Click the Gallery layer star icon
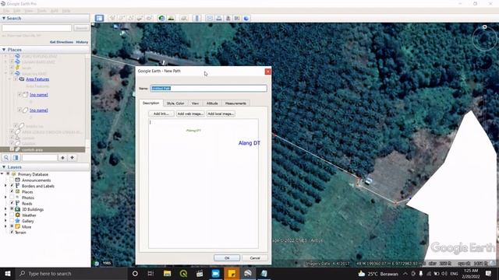This screenshot has height=280, width=499. pyautogui.click(x=17, y=221)
